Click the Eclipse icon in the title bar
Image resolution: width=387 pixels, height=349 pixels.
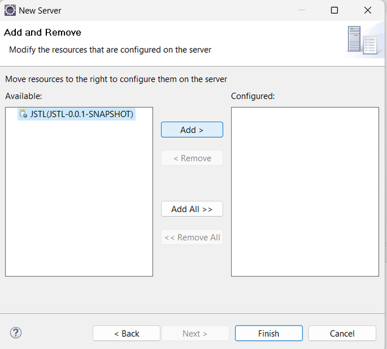[x=10, y=10]
